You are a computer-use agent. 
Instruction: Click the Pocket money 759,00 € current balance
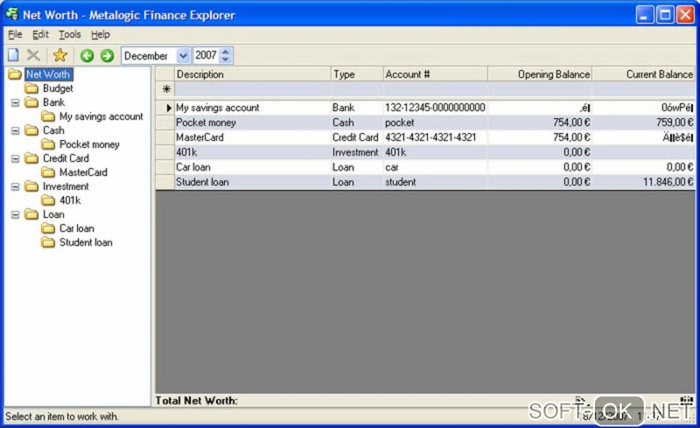pyautogui.click(x=644, y=122)
